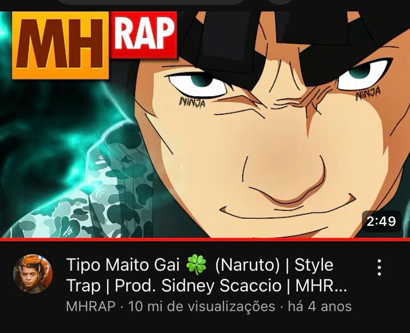Click the 'há 4 anos' upload date text
The image size is (410, 333).
320,306
